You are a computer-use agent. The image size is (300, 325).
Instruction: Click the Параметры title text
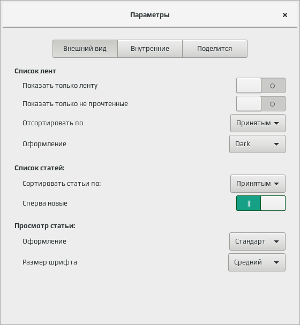(x=150, y=15)
